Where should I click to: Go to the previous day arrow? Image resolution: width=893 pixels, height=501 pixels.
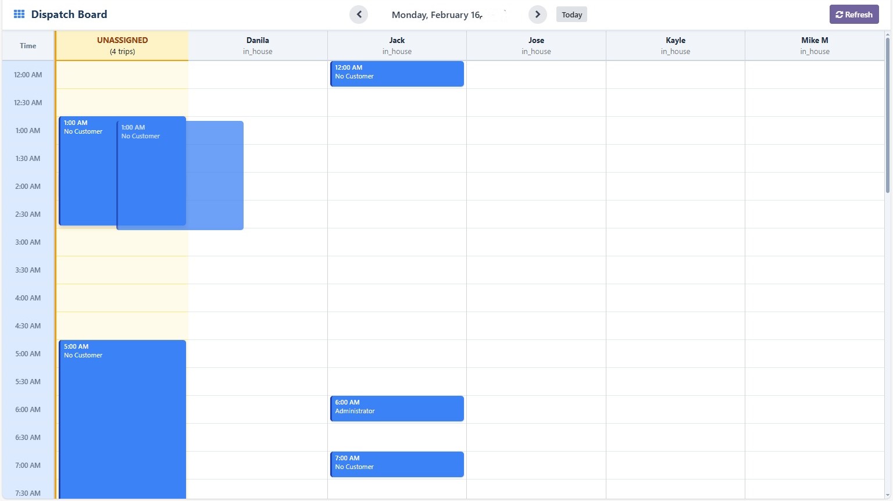tap(359, 15)
